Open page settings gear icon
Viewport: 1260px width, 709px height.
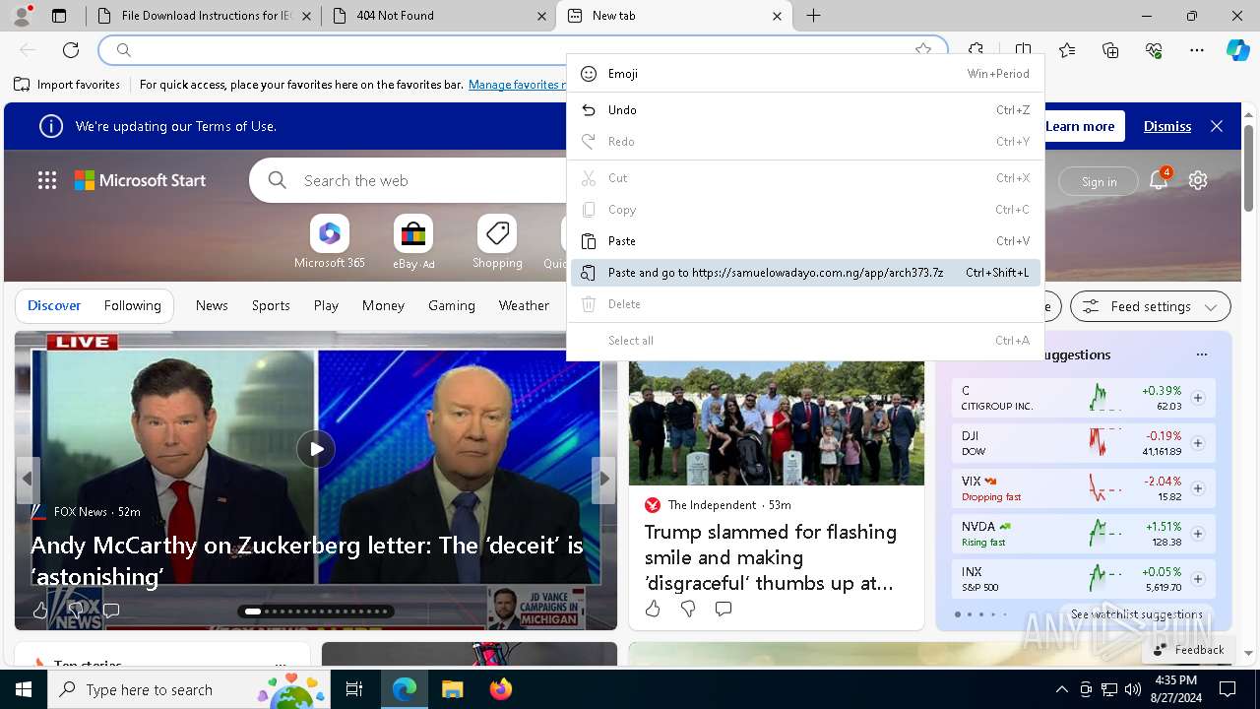coord(1198,180)
